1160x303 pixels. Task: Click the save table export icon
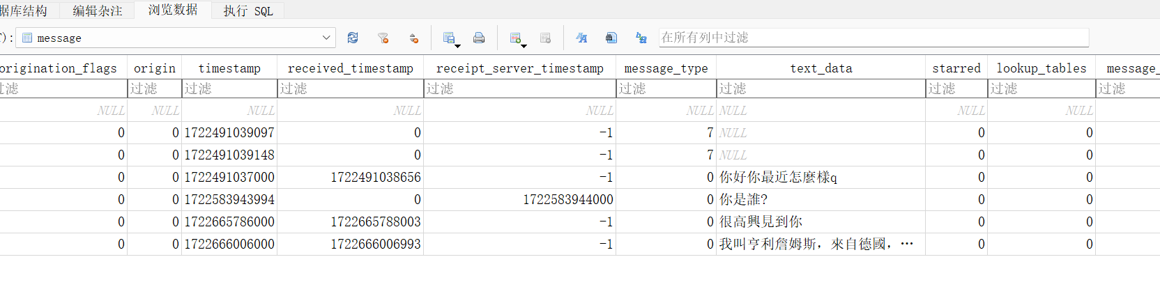click(448, 38)
